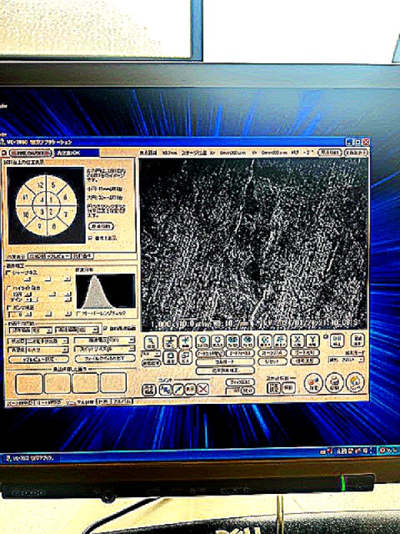
Task: Click the red X comment delete icon
Action: (202, 389)
